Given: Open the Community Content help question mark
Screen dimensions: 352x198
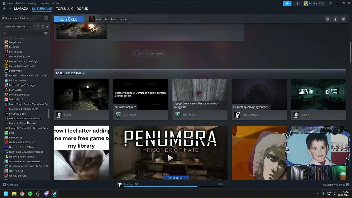Looking at the screenshot, I should pos(84,73).
